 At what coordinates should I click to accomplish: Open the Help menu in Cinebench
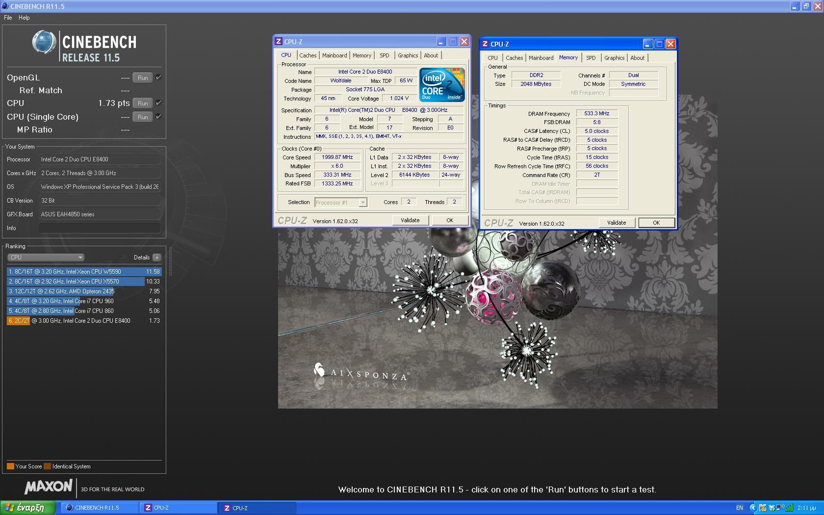[24, 17]
